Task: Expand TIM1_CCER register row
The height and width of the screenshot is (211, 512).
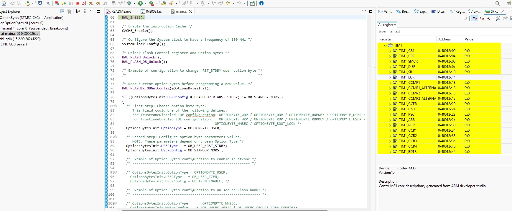Action: 390,104
